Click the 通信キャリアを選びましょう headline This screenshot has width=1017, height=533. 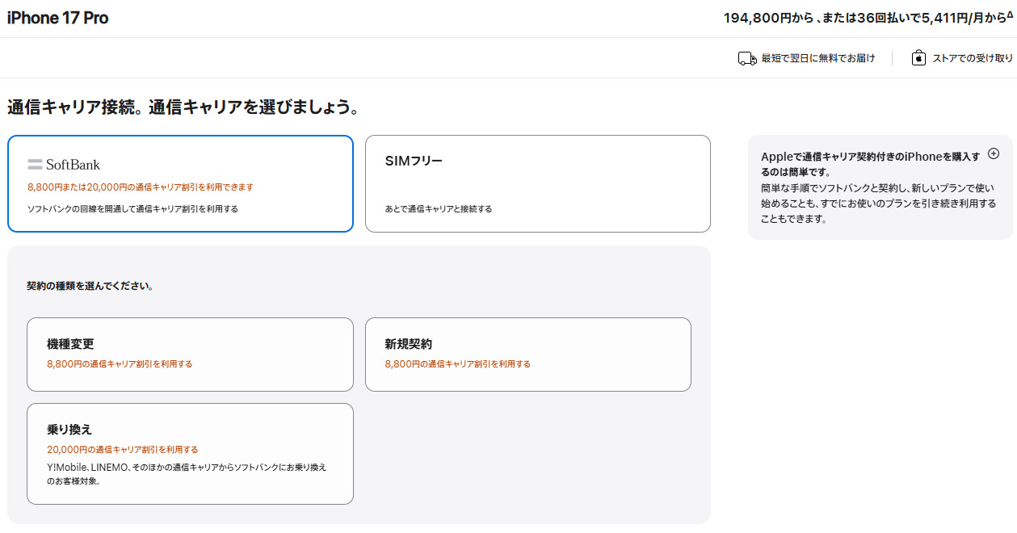coord(183,107)
